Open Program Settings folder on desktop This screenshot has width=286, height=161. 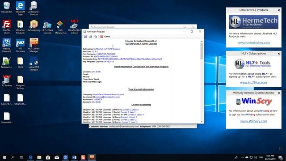20,82
